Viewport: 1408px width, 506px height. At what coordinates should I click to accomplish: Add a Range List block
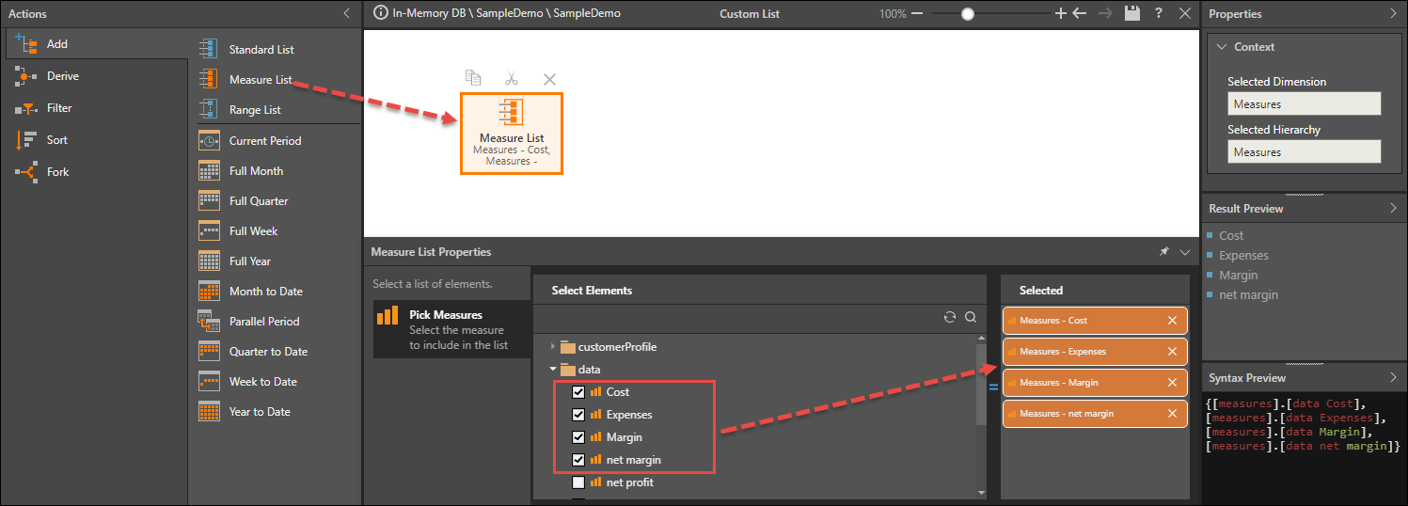click(x=254, y=110)
